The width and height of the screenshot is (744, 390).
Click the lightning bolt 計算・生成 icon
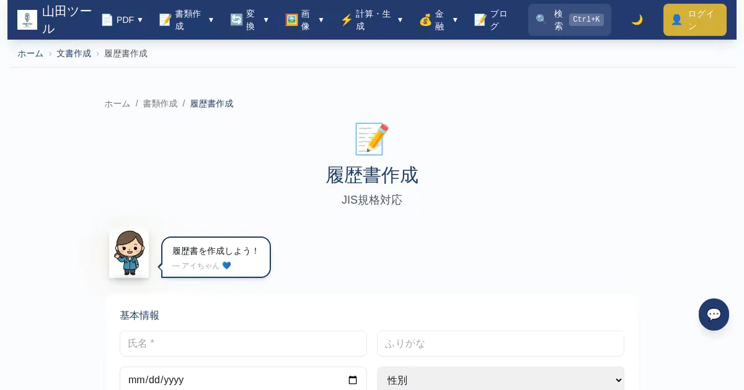[347, 20]
